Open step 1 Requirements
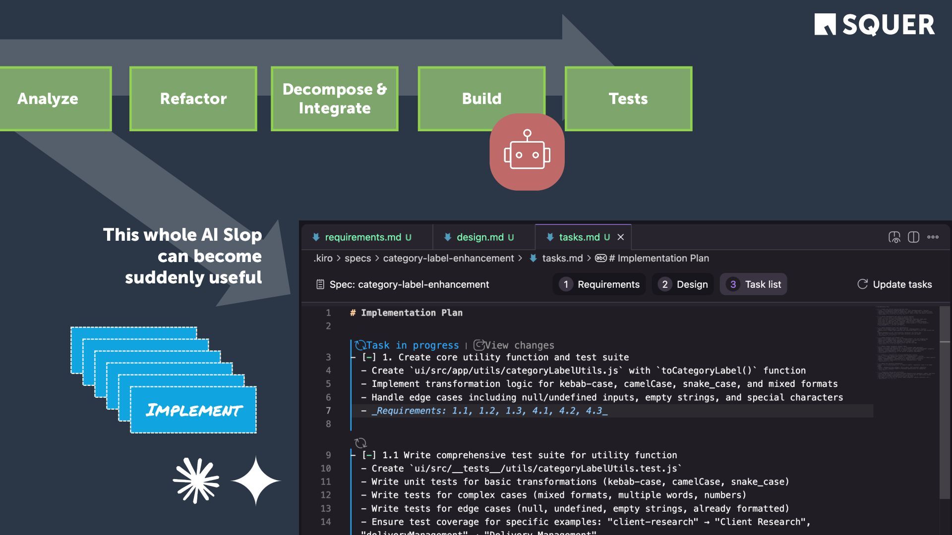 (x=599, y=284)
